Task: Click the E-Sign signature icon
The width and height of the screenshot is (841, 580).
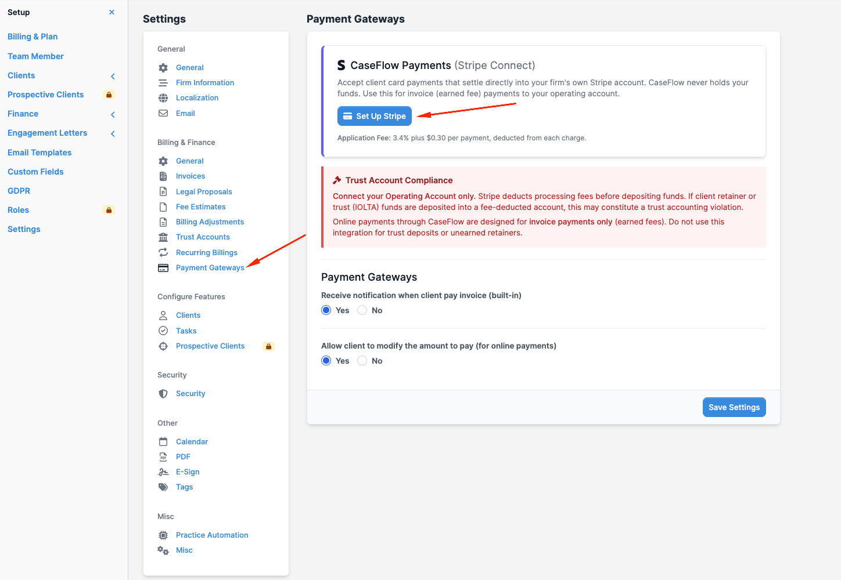Action: coord(163,472)
